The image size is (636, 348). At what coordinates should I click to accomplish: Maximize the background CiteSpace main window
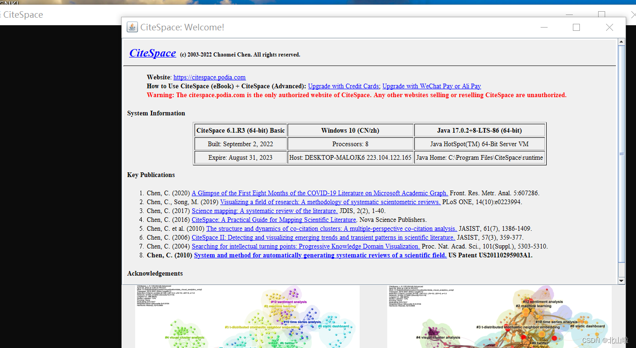tap(601, 14)
